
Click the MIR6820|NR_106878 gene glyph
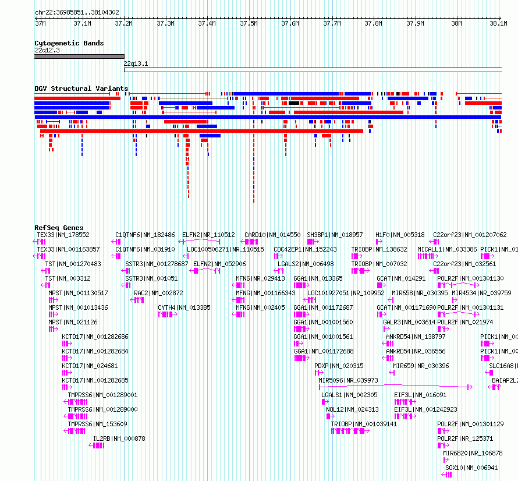[446, 460]
